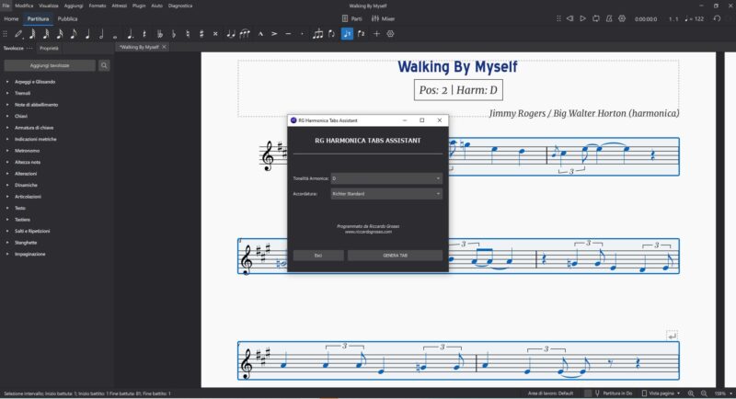The width and height of the screenshot is (736, 399).
Task: Open Accordatura Richter Standard dropdown
Action: (x=386, y=194)
